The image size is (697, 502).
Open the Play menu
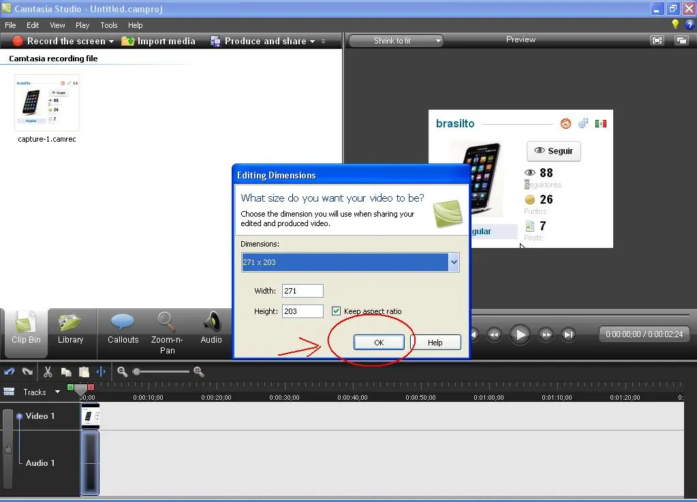pyautogui.click(x=82, y=25)
